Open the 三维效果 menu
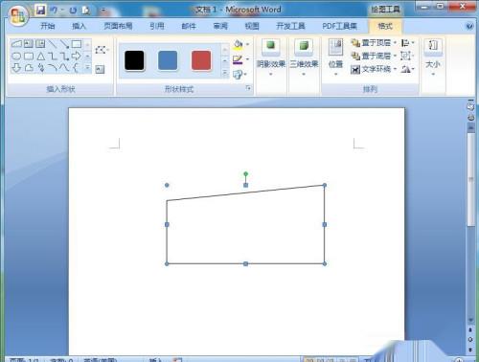 coord(304,57)
